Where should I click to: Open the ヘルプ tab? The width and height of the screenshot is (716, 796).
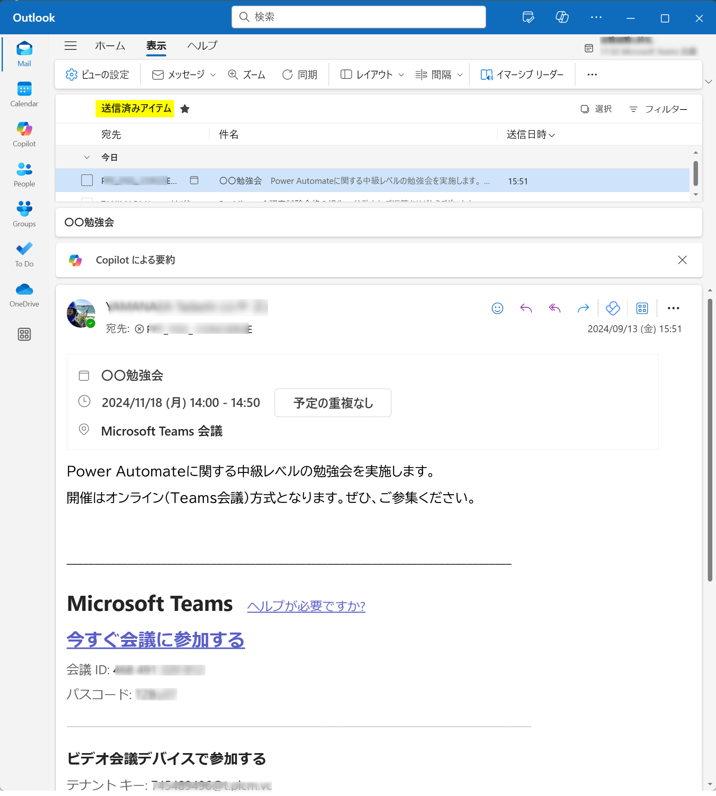pyautogui.click(x=202, y=46)
